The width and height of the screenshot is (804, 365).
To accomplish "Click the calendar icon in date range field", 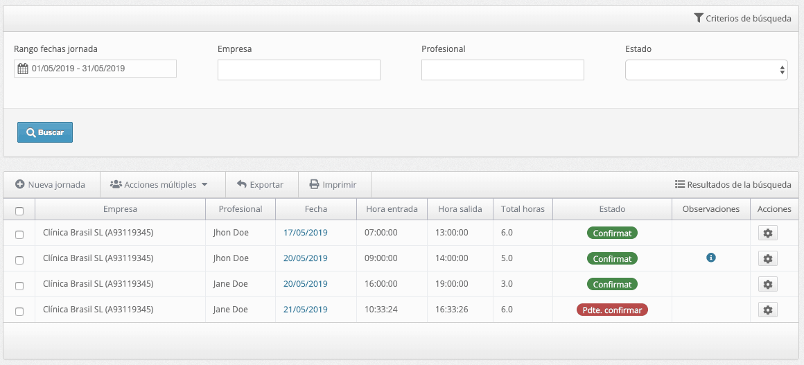I will pyautogui.click(x=23, y=68).
